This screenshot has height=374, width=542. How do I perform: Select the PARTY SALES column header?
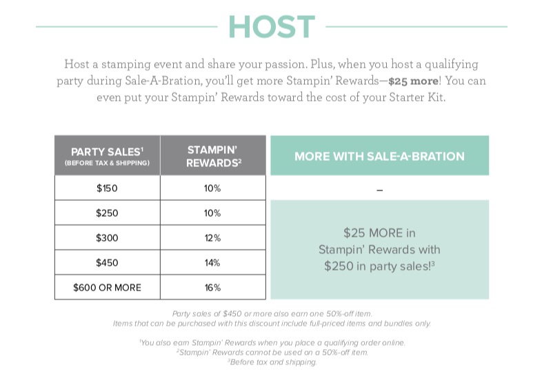click(x=107, y=155)
